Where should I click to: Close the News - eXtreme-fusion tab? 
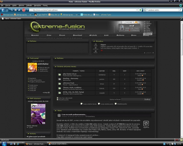coord(34,19)
